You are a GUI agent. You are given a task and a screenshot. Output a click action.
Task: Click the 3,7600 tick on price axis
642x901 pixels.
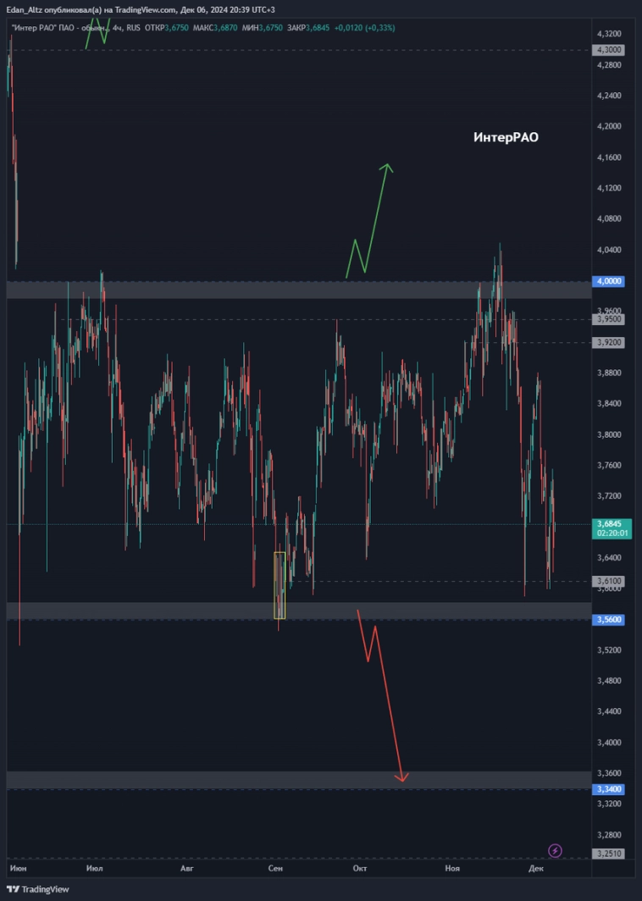coord(609,465)
